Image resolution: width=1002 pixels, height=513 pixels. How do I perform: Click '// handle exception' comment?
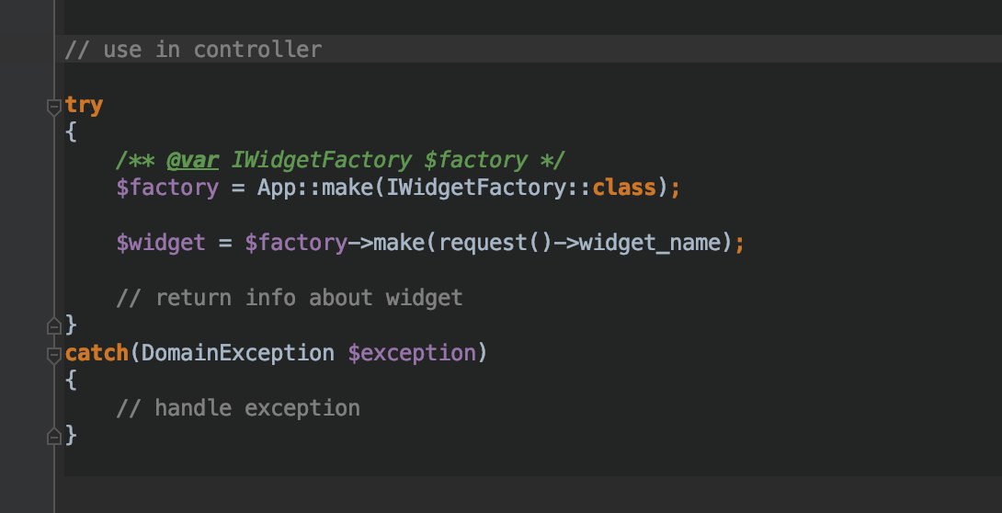[238, 407]
